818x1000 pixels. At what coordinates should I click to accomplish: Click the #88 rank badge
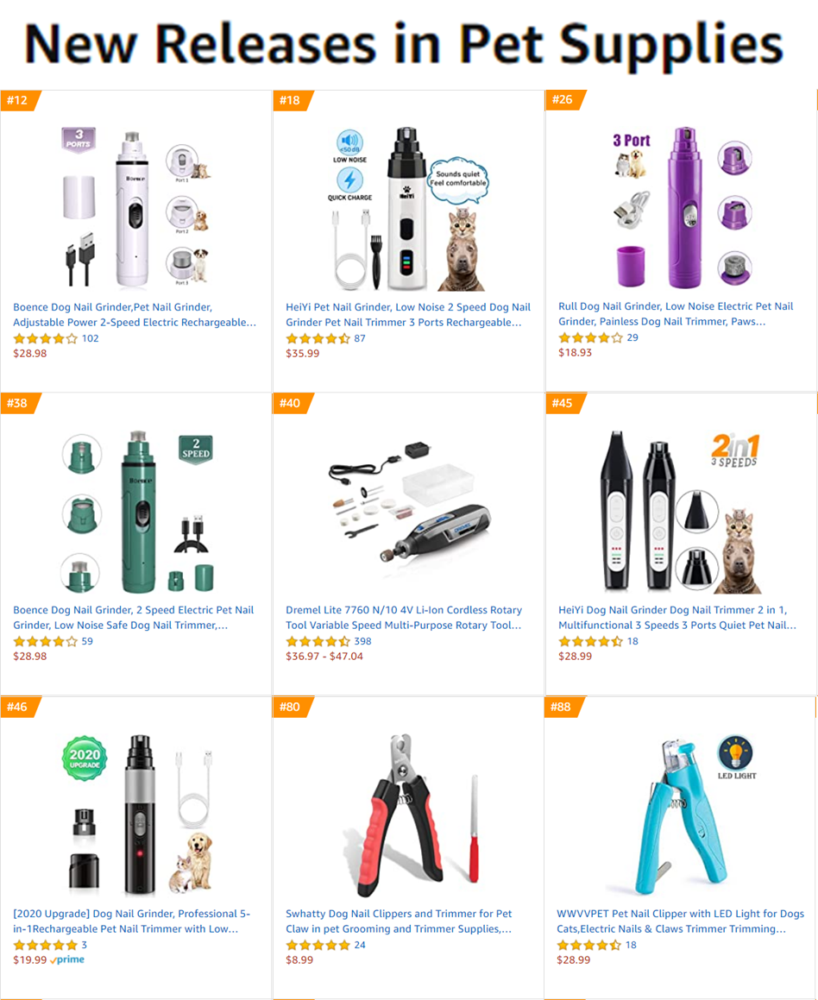pos(563,707)
